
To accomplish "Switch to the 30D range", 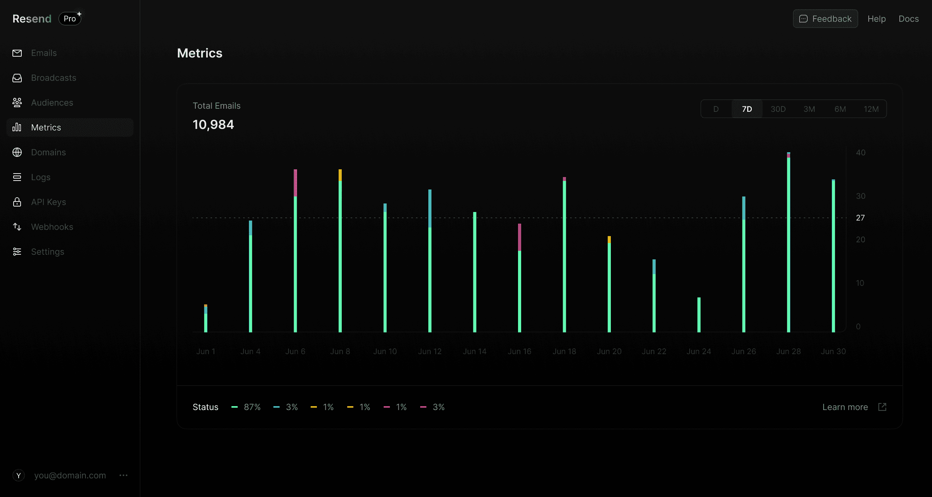I will pos(778,109).
